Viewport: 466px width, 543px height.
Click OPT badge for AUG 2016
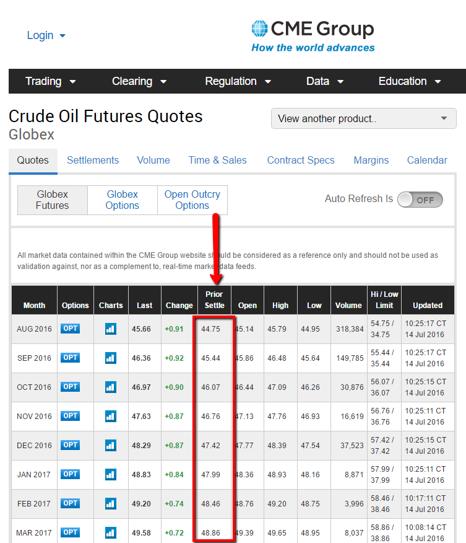pos(70,329)
